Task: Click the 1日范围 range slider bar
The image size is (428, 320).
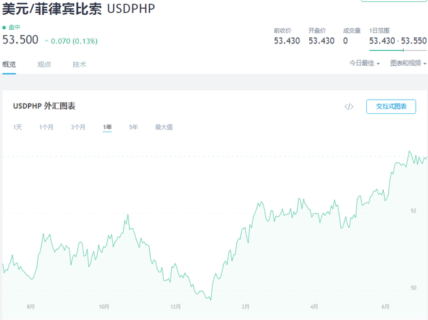Action: [397, 49]
